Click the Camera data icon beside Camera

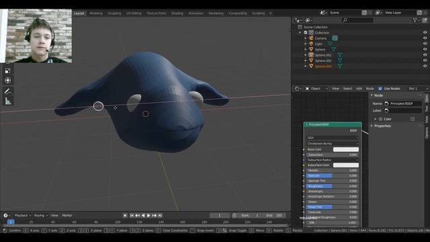(x=335, y=38)
